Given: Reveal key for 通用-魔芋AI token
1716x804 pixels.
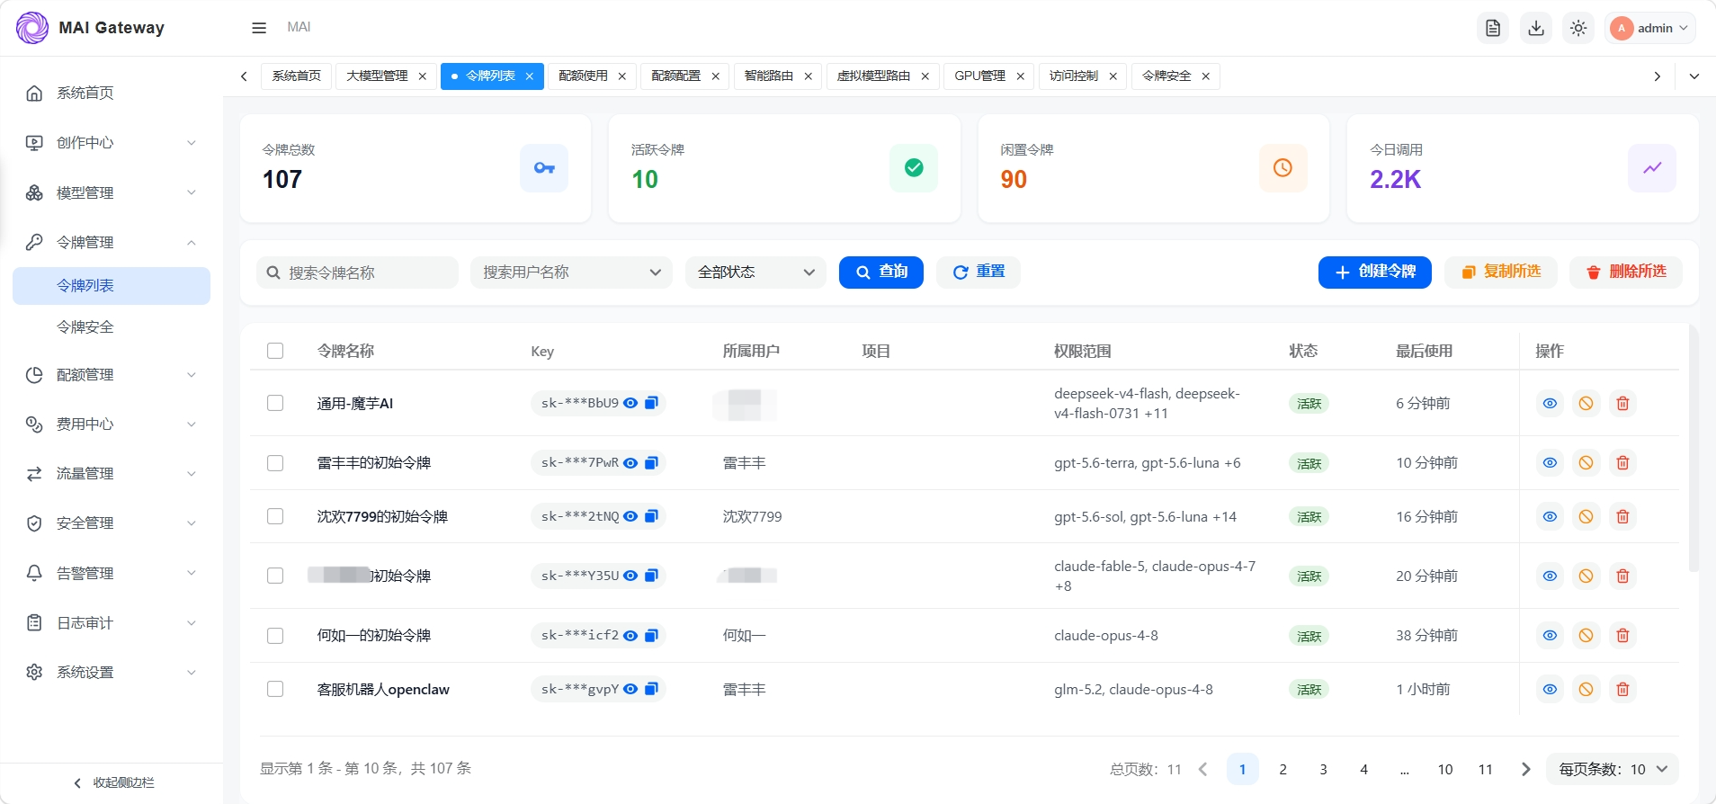Looking at the screenshot, I should (630, 403).
